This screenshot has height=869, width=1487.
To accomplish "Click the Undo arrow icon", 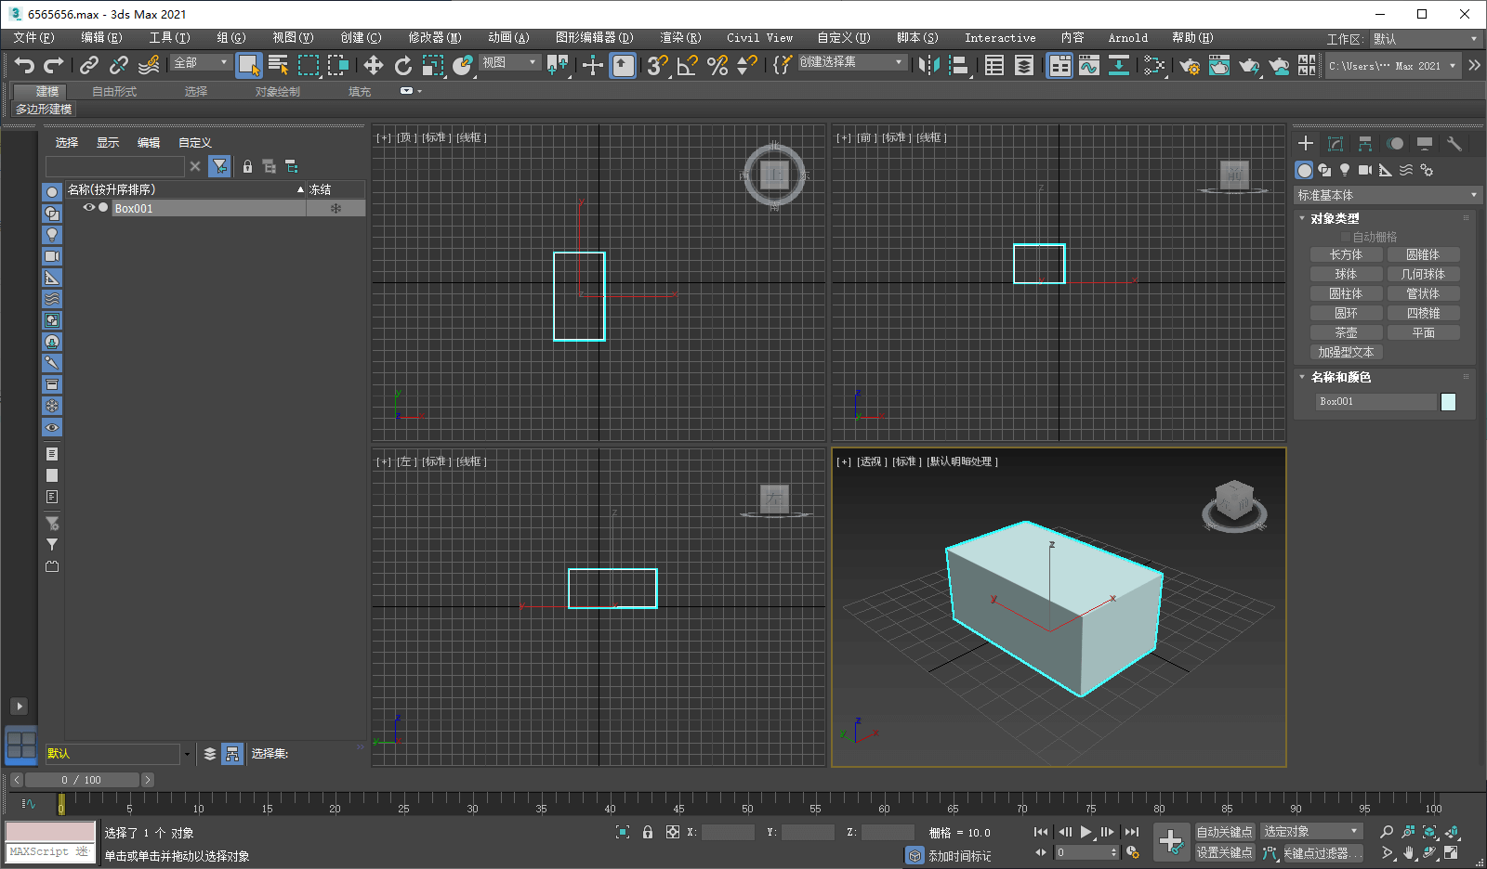I will 25,65.
